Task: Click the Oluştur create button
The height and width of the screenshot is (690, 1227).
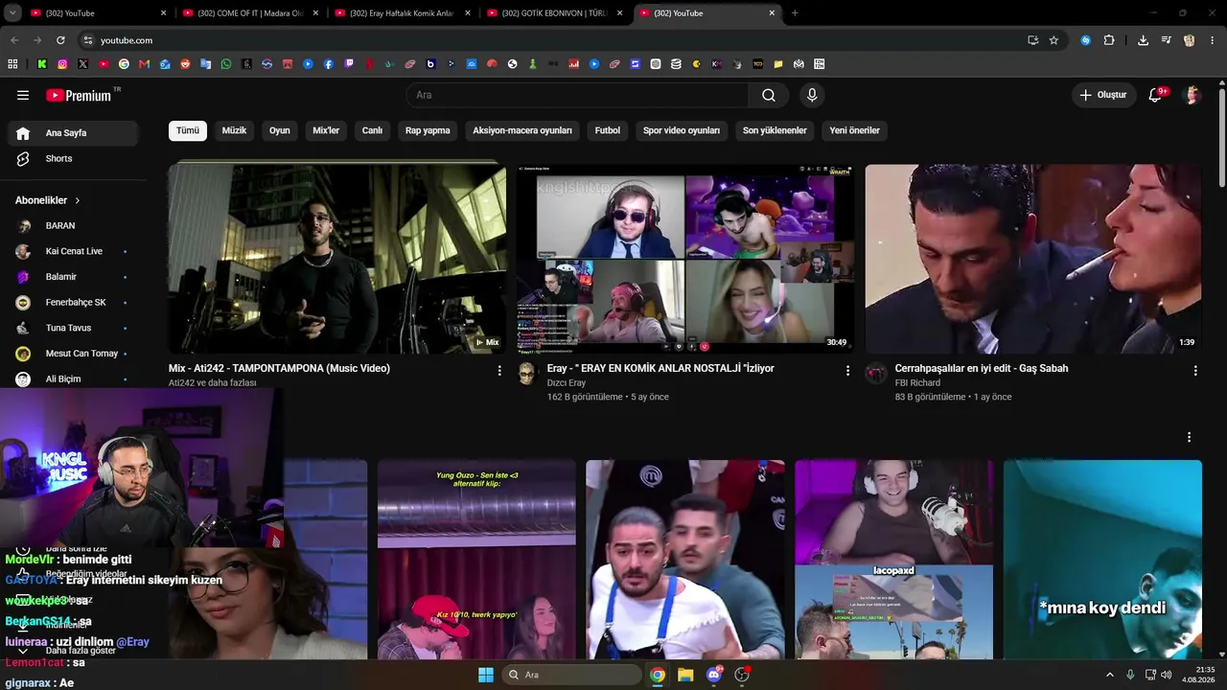Action: 1103,95
